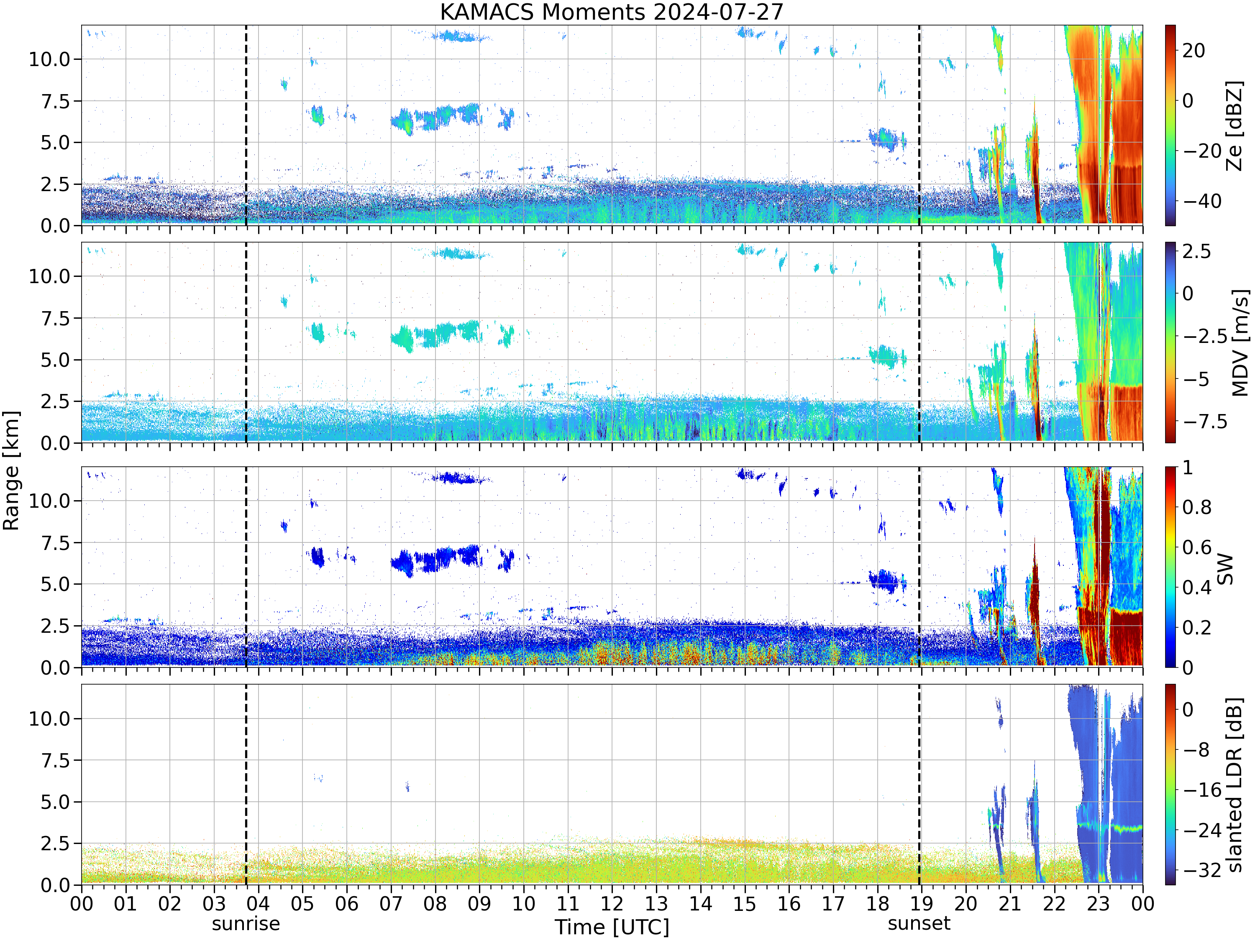Click the MDV [m/s] colorbar
The height and width of the screenshot is (941, 1255).
(1170, 342)
